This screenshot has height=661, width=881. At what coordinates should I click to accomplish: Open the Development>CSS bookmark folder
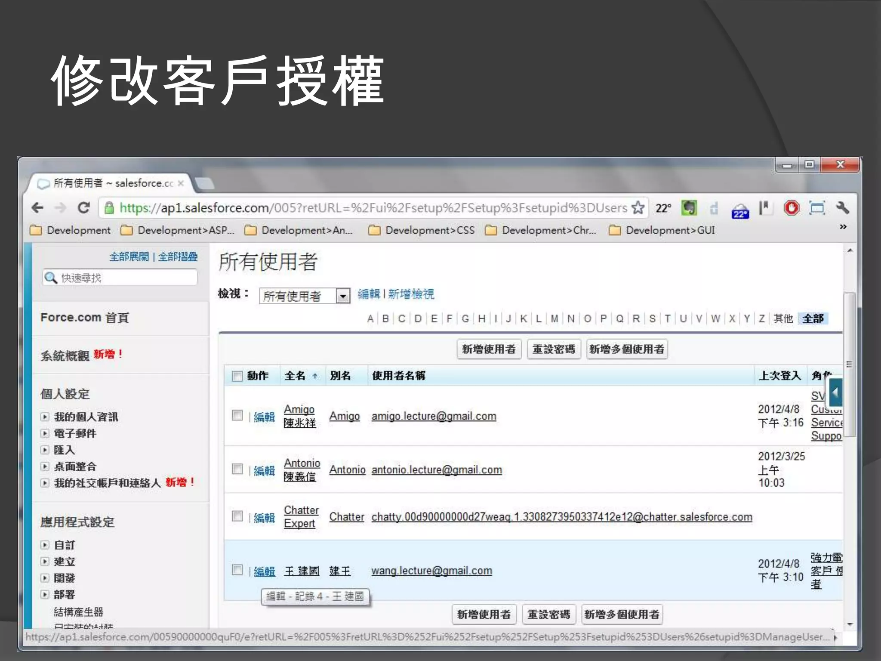422,230
